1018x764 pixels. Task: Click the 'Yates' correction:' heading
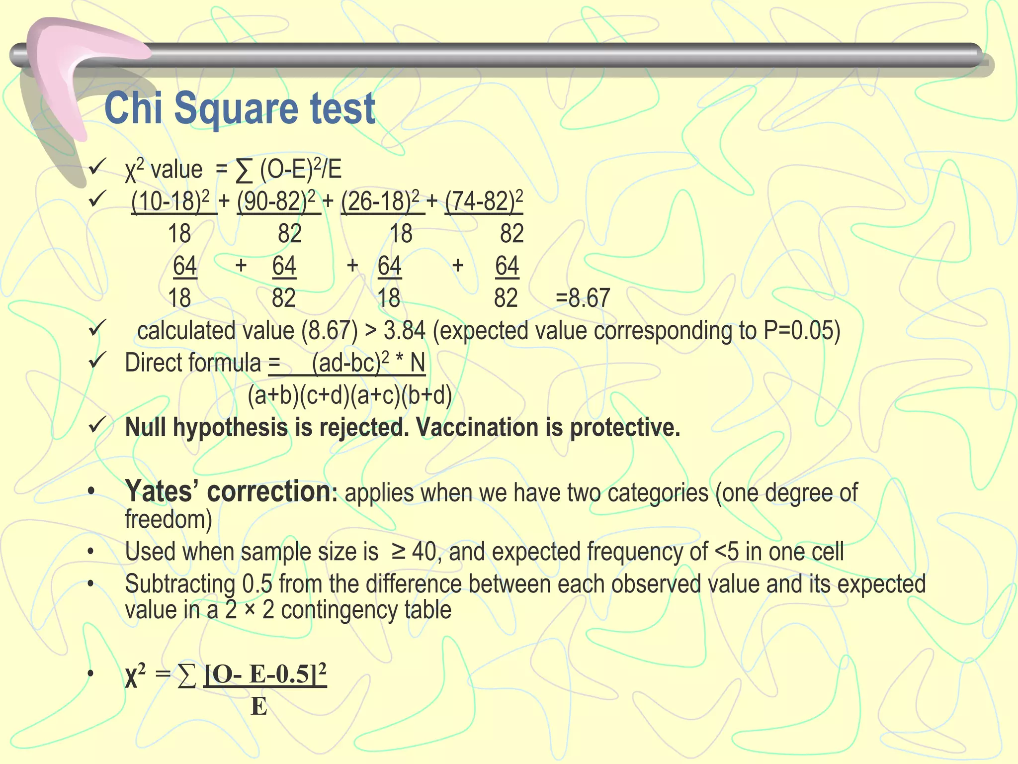tap(232, 491)
